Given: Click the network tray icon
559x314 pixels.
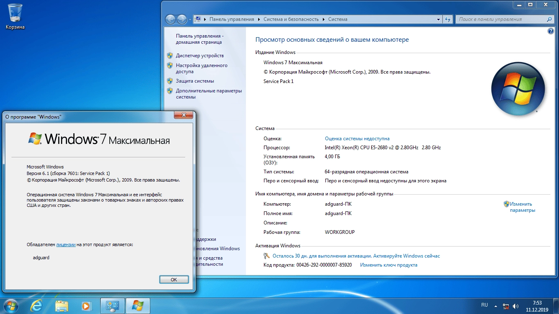Looking at the screenshot, I should click(x=506, y=306).
